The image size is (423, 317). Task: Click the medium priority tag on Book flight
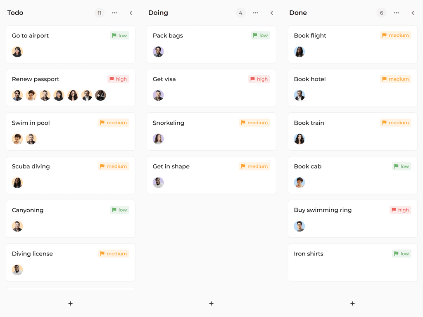[x=395, y=35]
